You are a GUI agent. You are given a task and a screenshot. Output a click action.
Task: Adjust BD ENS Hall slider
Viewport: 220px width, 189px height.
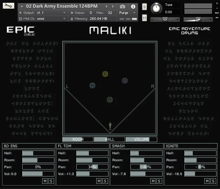click(38, 153)
